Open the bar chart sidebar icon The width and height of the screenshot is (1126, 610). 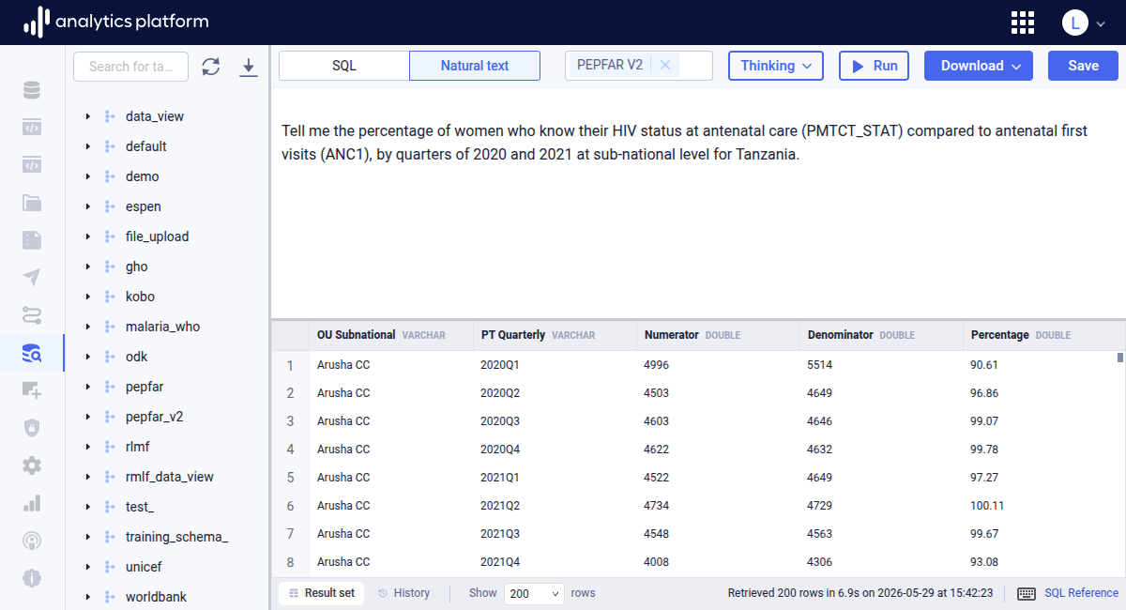point(32,503)
